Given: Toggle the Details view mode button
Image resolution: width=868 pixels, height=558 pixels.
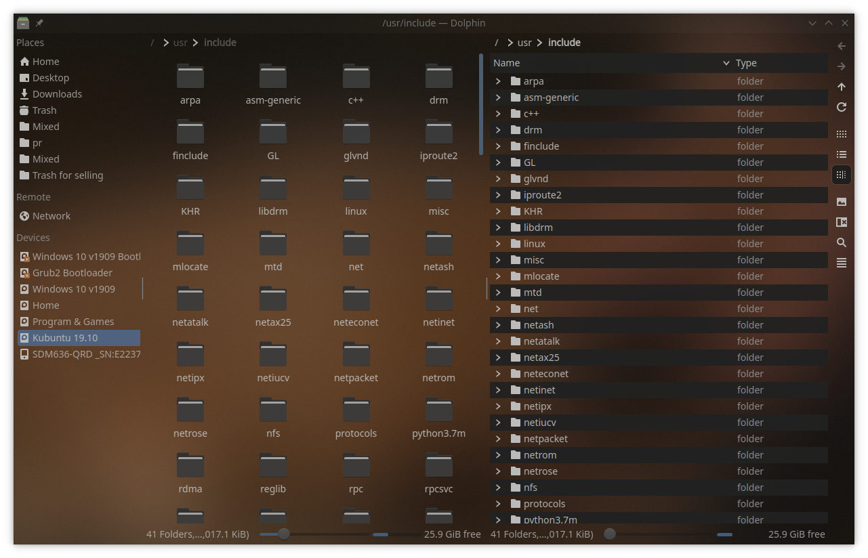Looking at the screenshot, I should tap(842, 175).
